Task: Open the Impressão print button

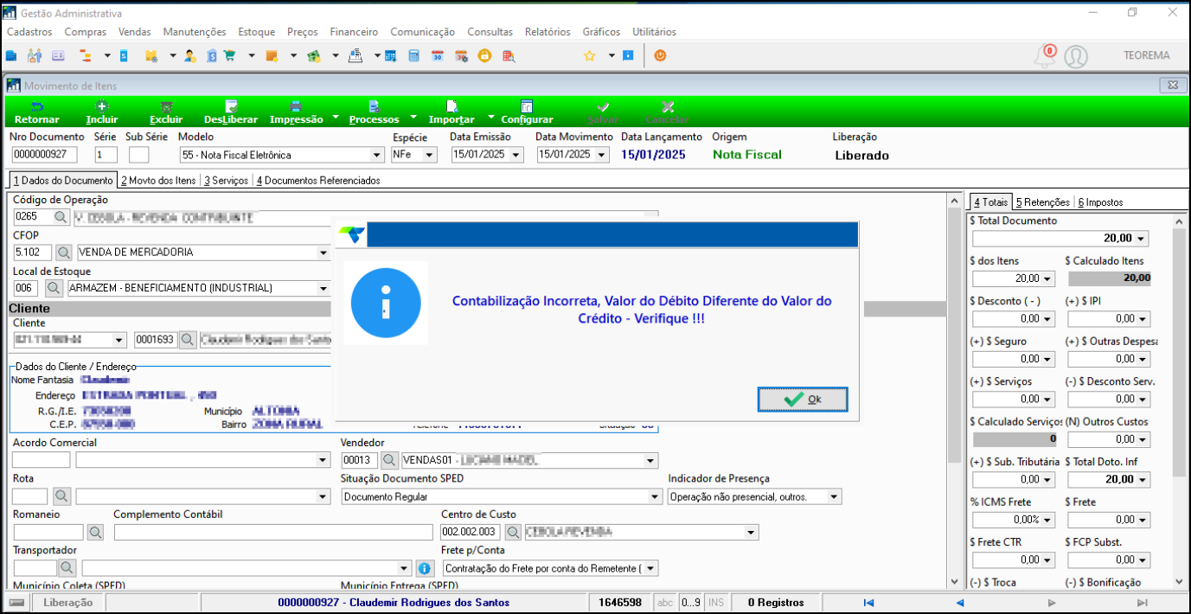Action: pyautogui.click(x=296, y=112)
